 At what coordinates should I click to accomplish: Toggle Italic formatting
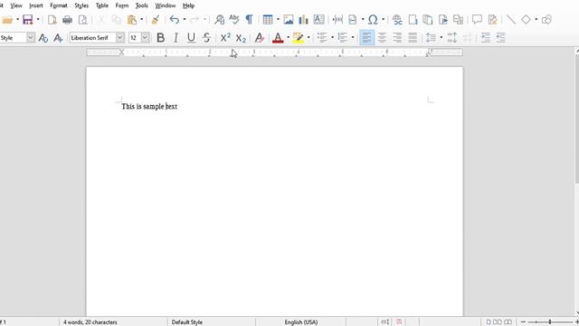click(176, 38)
